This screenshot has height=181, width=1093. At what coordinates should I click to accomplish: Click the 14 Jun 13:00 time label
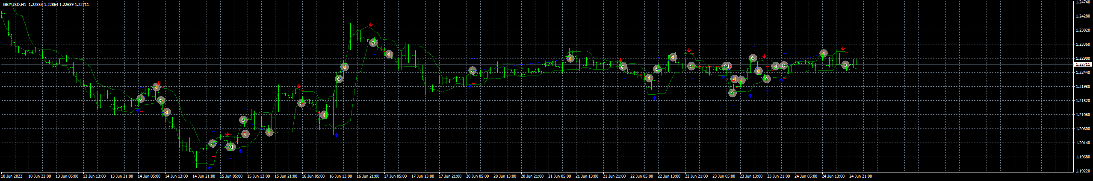tap(177, 176)
